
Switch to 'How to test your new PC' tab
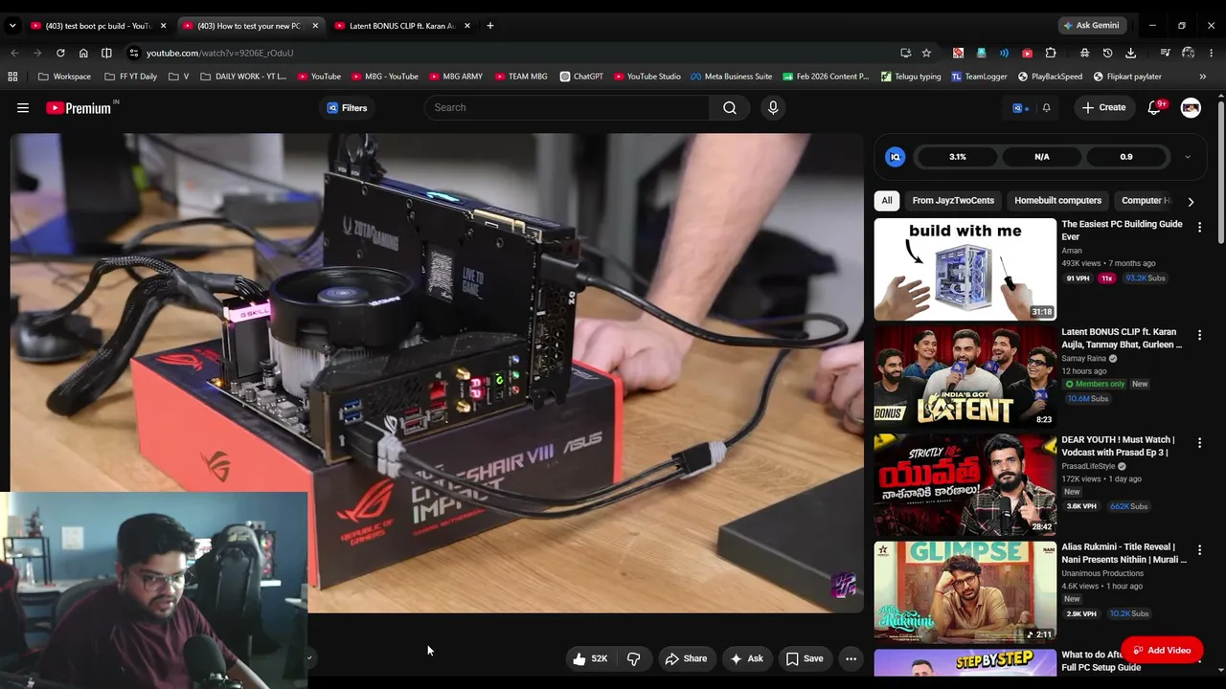(x=250, y=26)
